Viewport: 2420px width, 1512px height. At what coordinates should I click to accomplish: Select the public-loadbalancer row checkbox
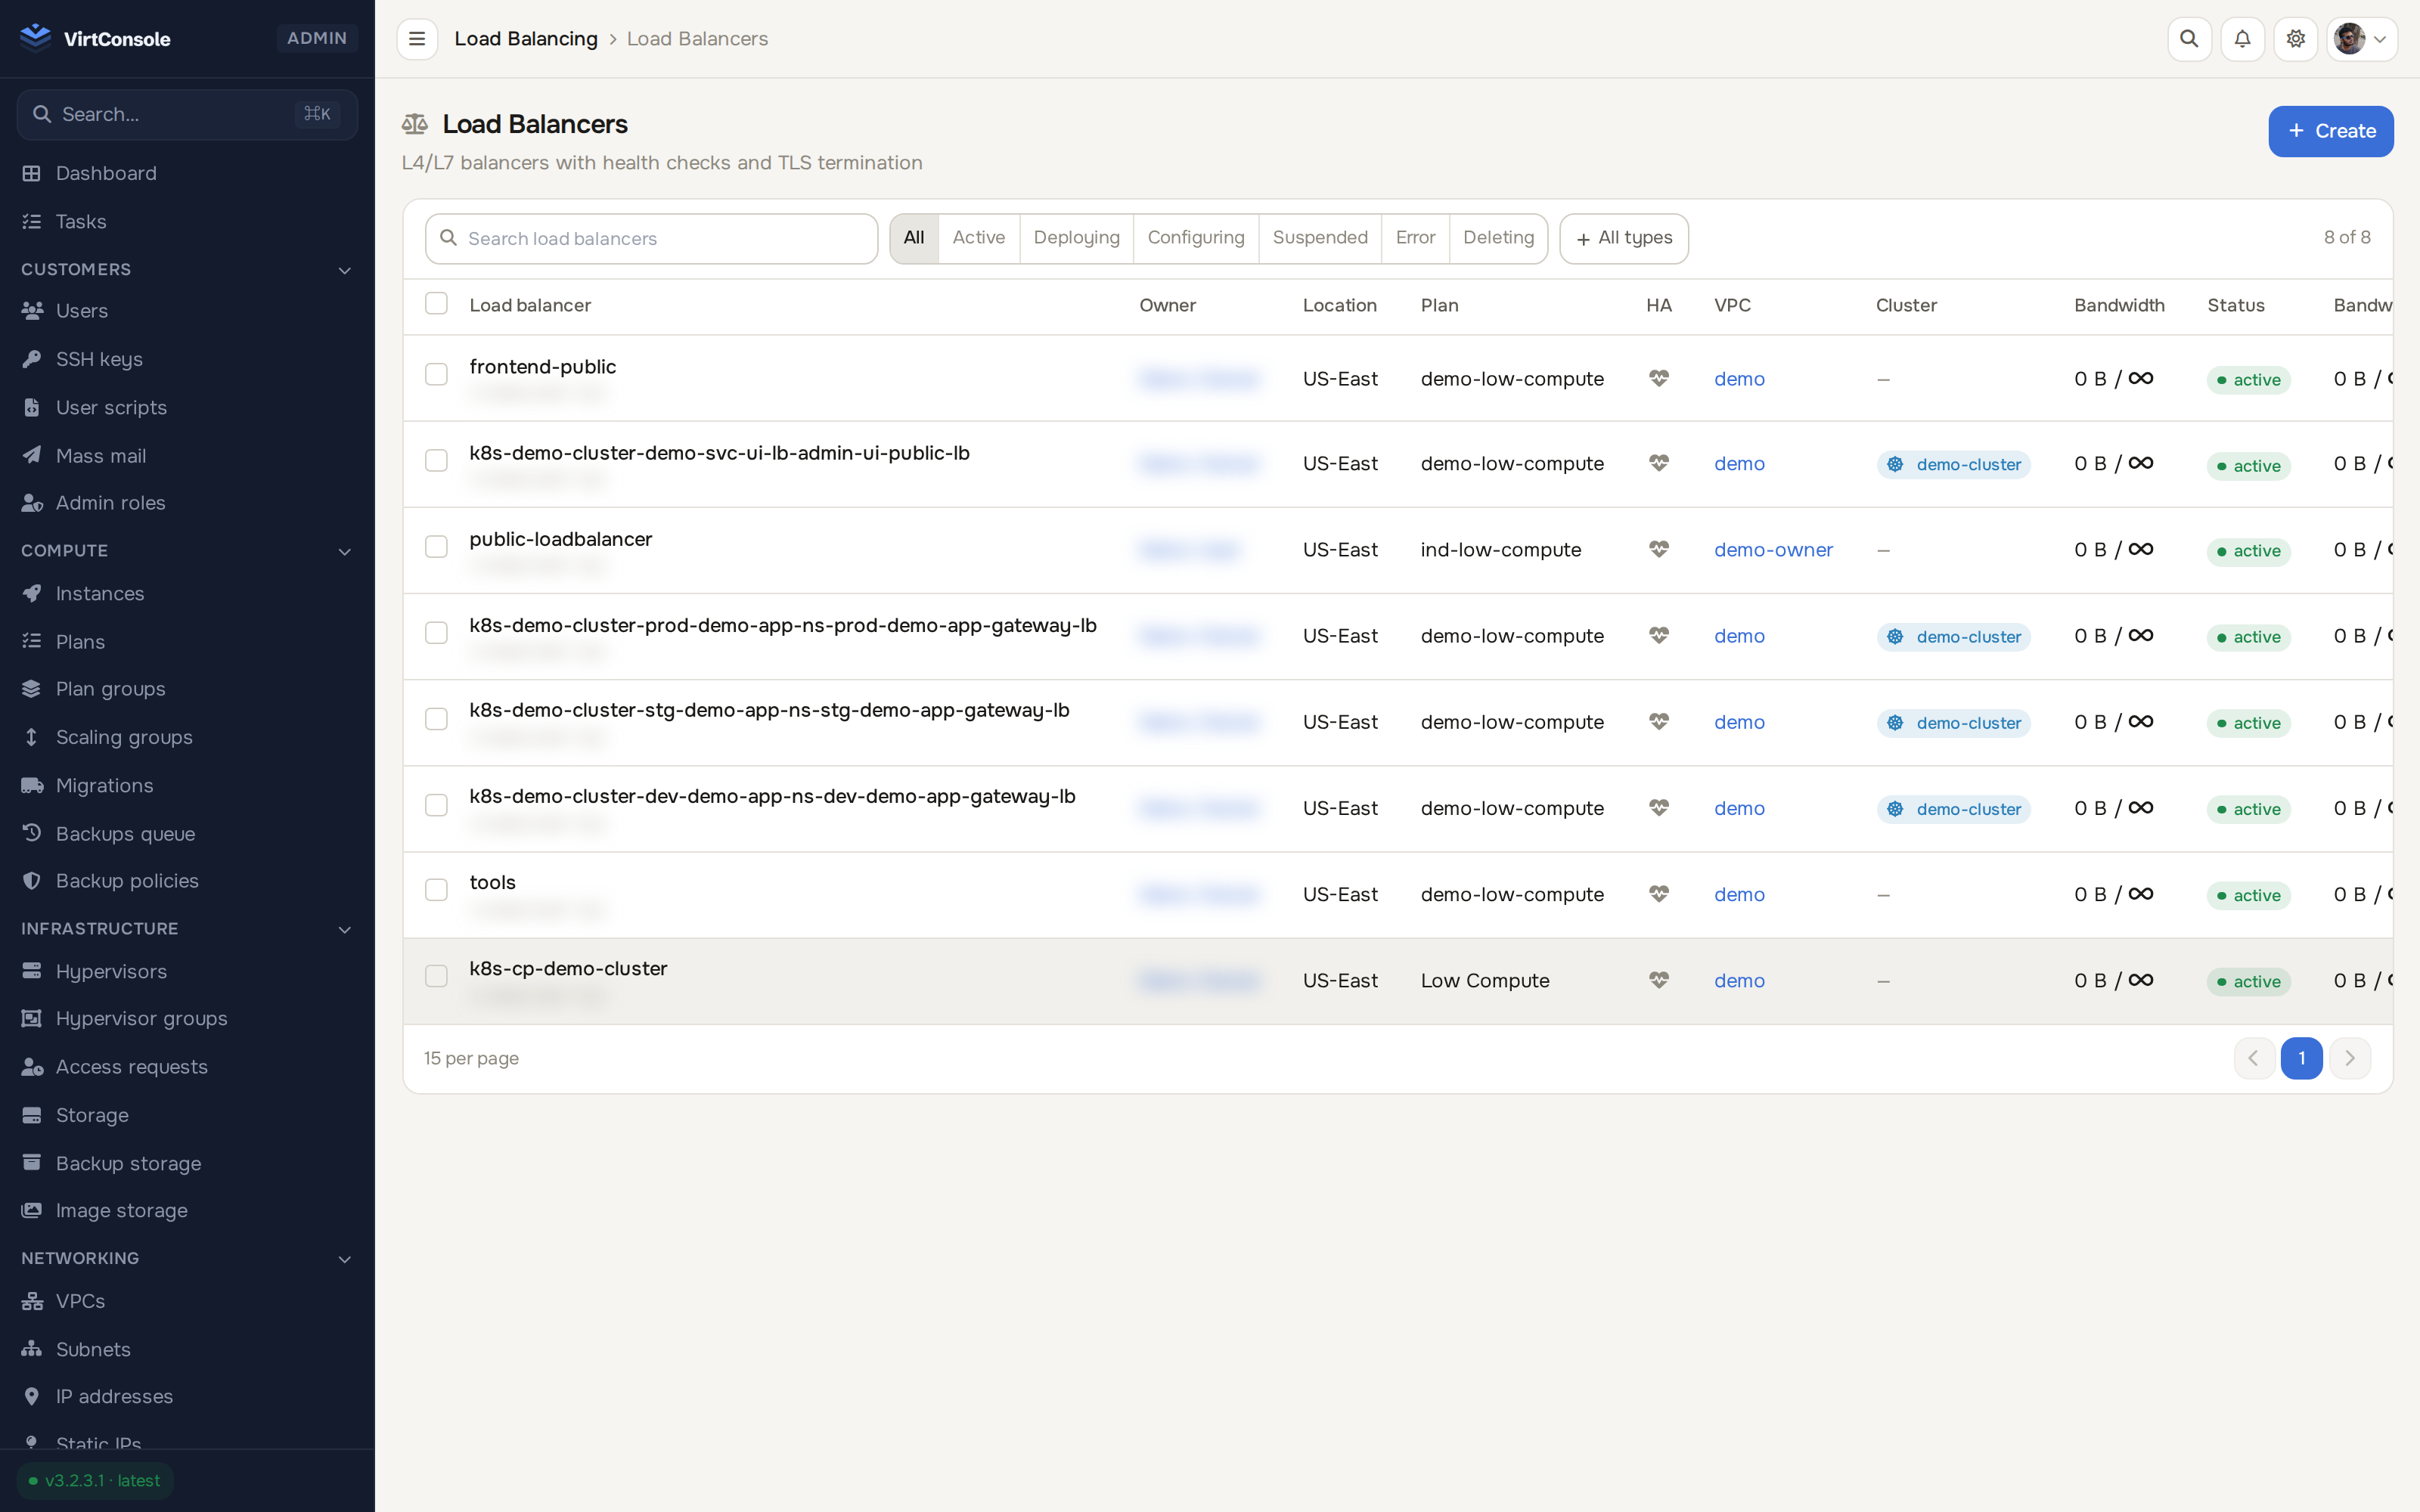tap(436, 547)
